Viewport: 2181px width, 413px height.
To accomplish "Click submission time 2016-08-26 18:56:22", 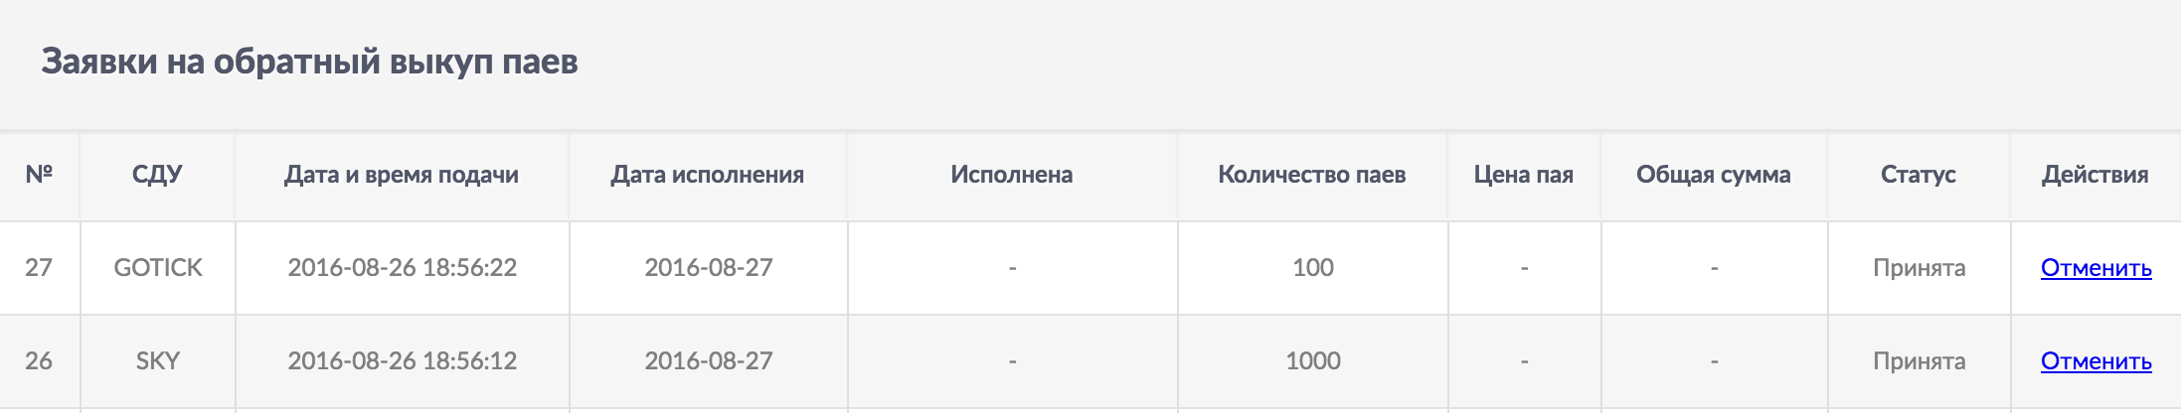I will tap(402, 268).
